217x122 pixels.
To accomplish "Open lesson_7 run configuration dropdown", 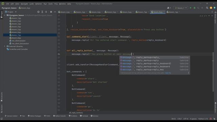I will [181, 8].
